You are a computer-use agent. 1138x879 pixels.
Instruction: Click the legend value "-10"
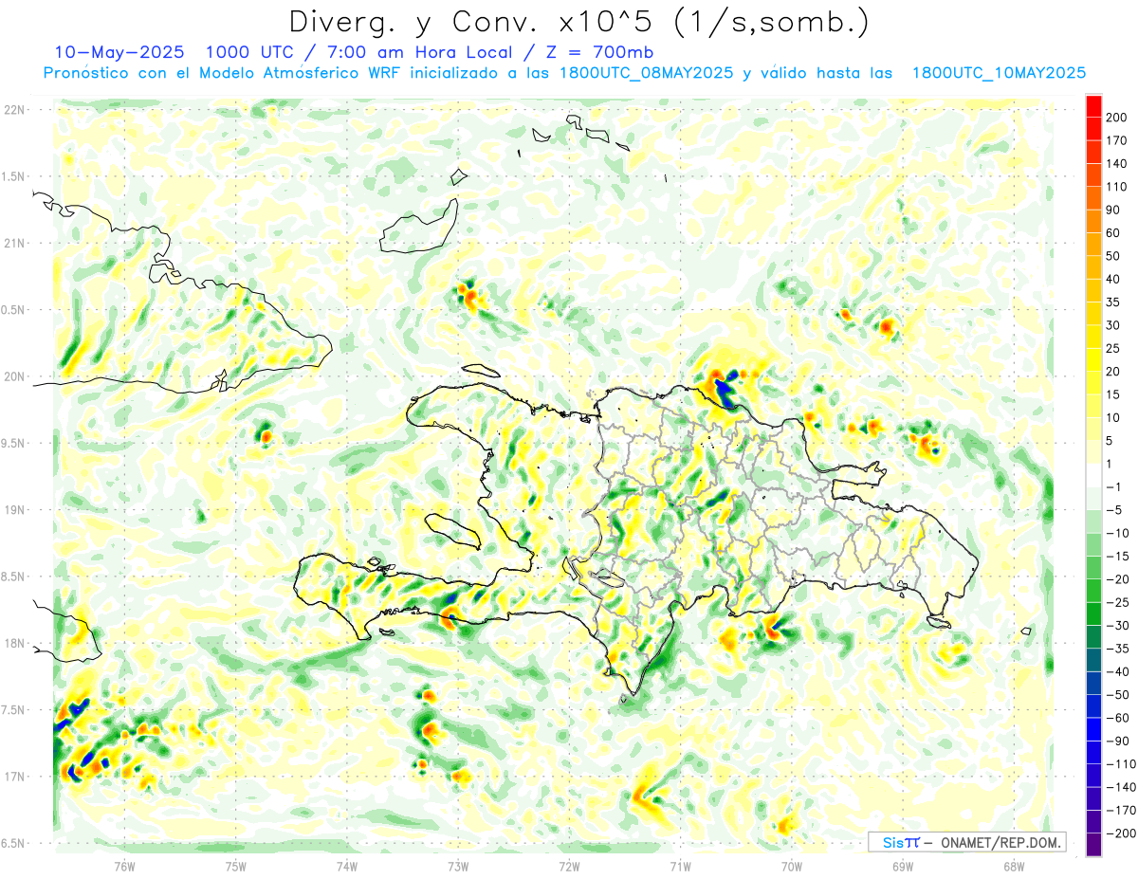click(x=1120, y=533)
